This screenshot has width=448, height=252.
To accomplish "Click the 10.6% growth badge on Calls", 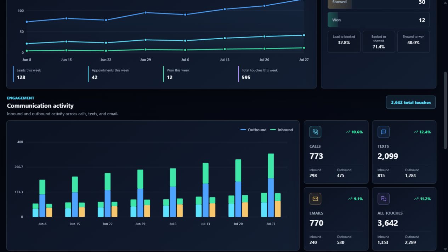I will pos(354,132).
